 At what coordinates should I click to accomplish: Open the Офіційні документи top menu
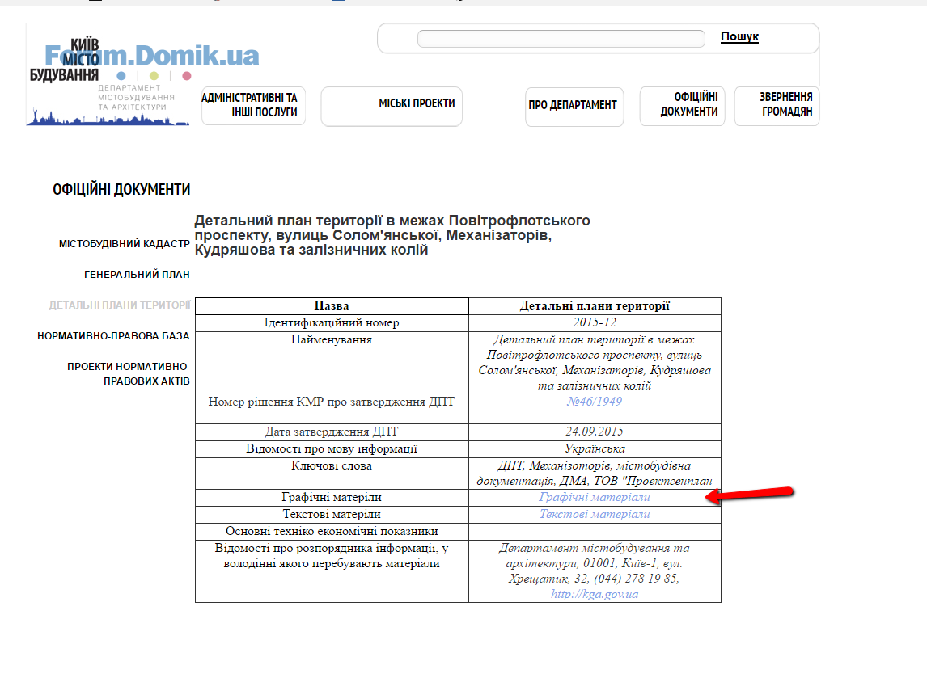tap(682, 105)
